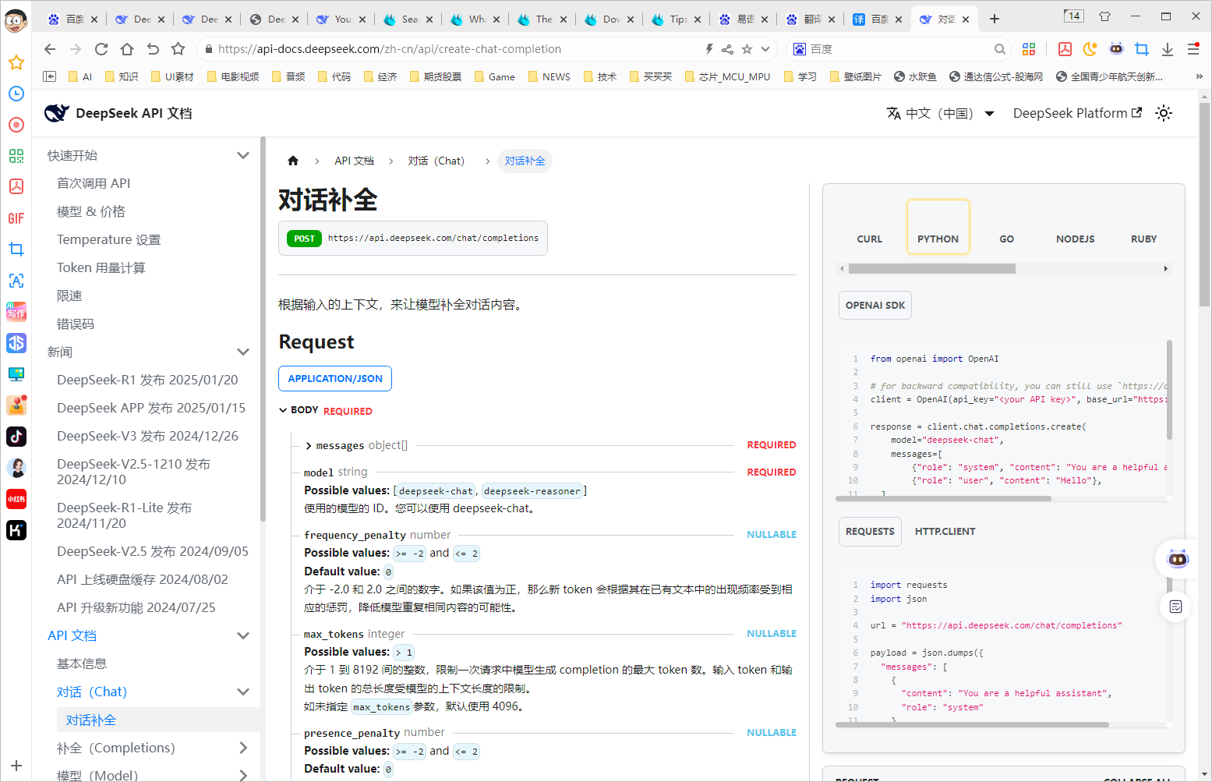Click the code tabs horizontal scrollbar

point(931,268)
